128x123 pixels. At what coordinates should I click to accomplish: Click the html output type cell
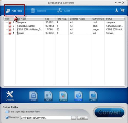pos(95,22)
